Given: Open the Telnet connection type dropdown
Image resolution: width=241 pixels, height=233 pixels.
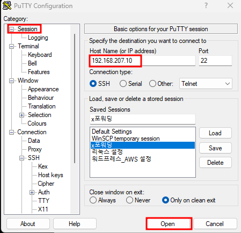Looking at the screenshot, I should tap(206, 84).
